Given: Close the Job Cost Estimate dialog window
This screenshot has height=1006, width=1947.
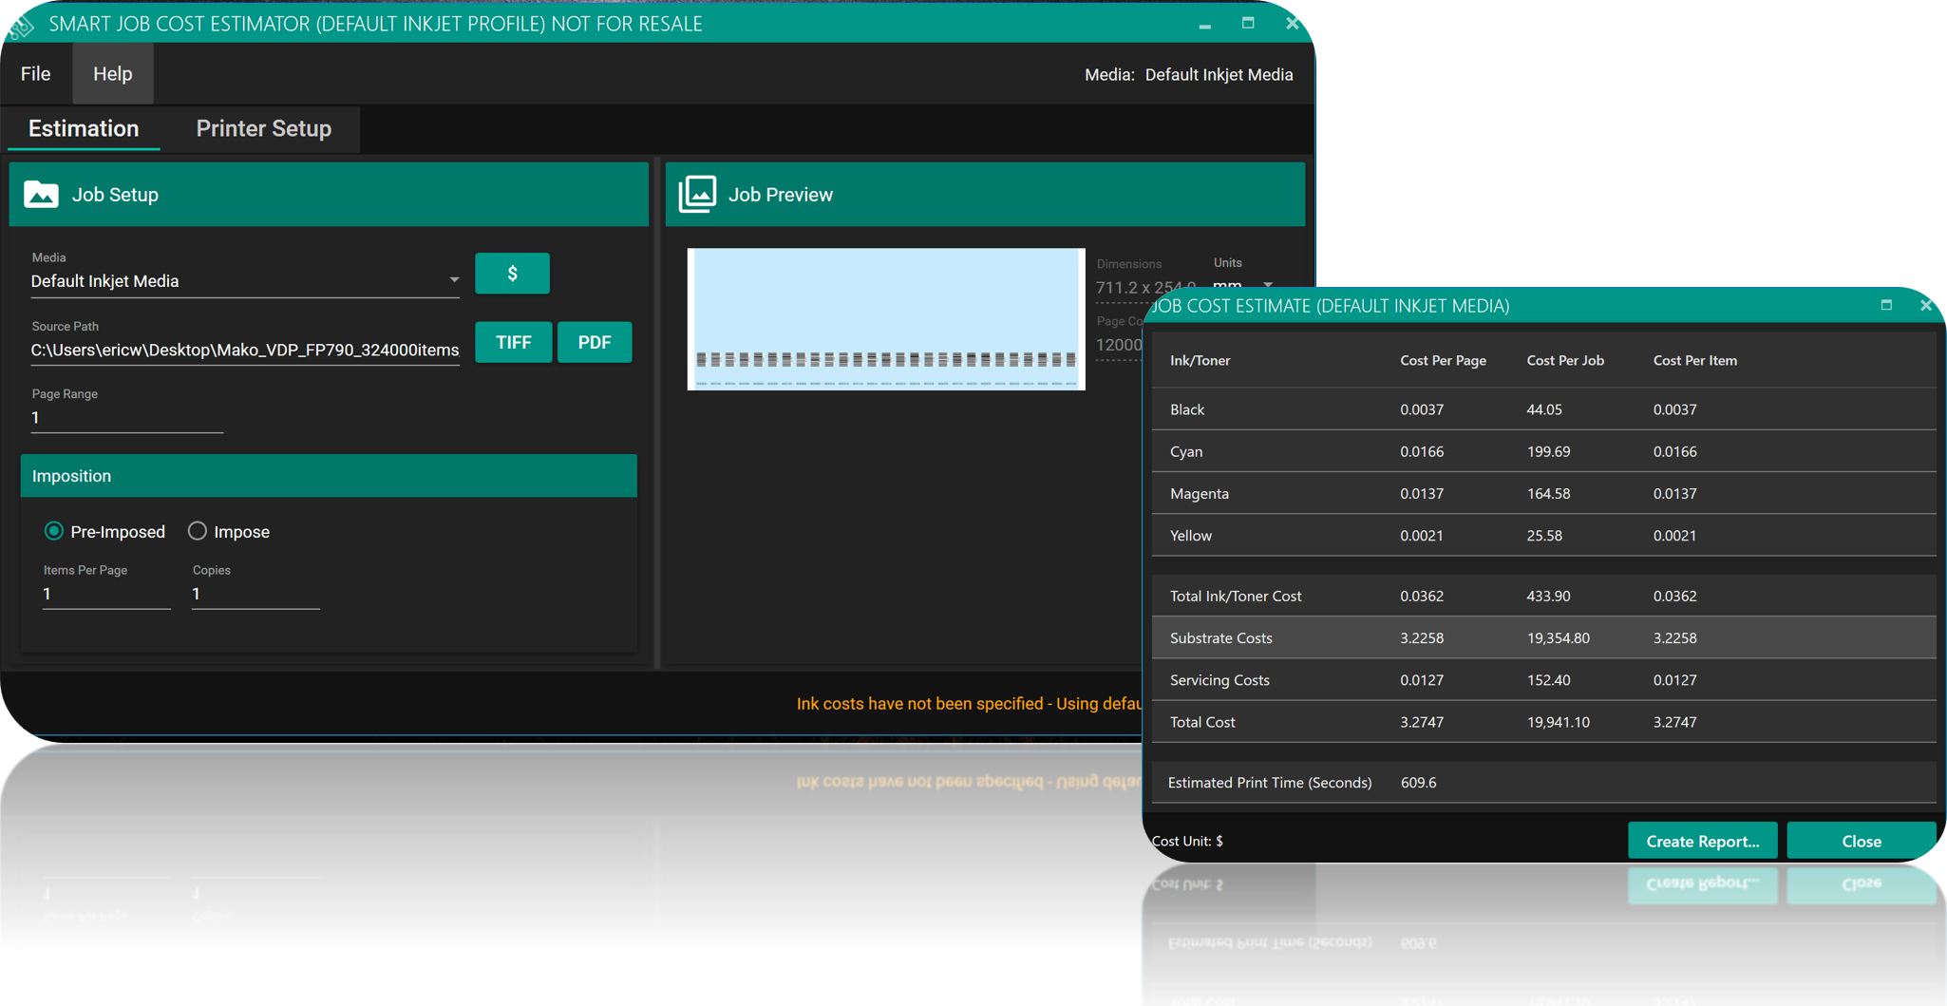Looking at the screenshot, I should click(1925, 305).
